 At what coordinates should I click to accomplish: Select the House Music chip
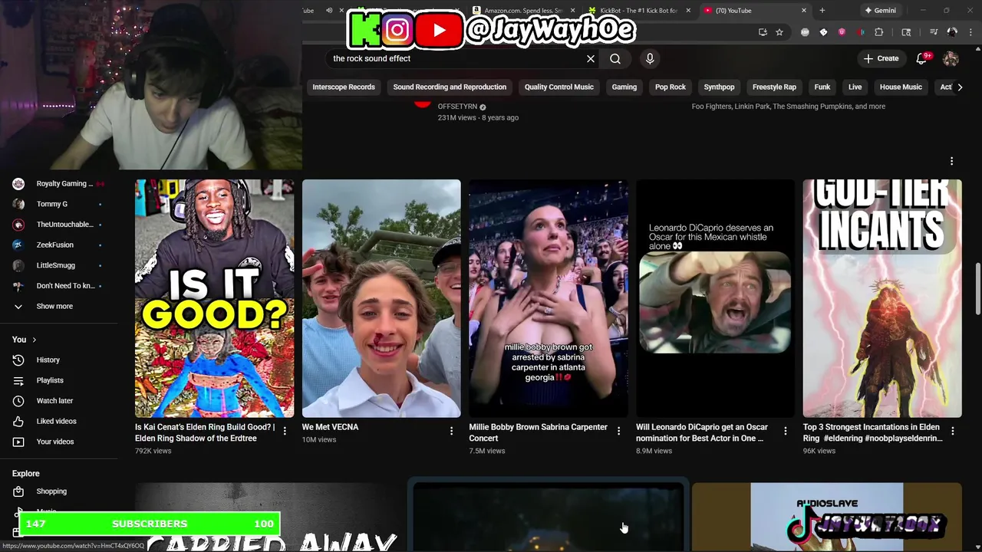pos(901,87)
